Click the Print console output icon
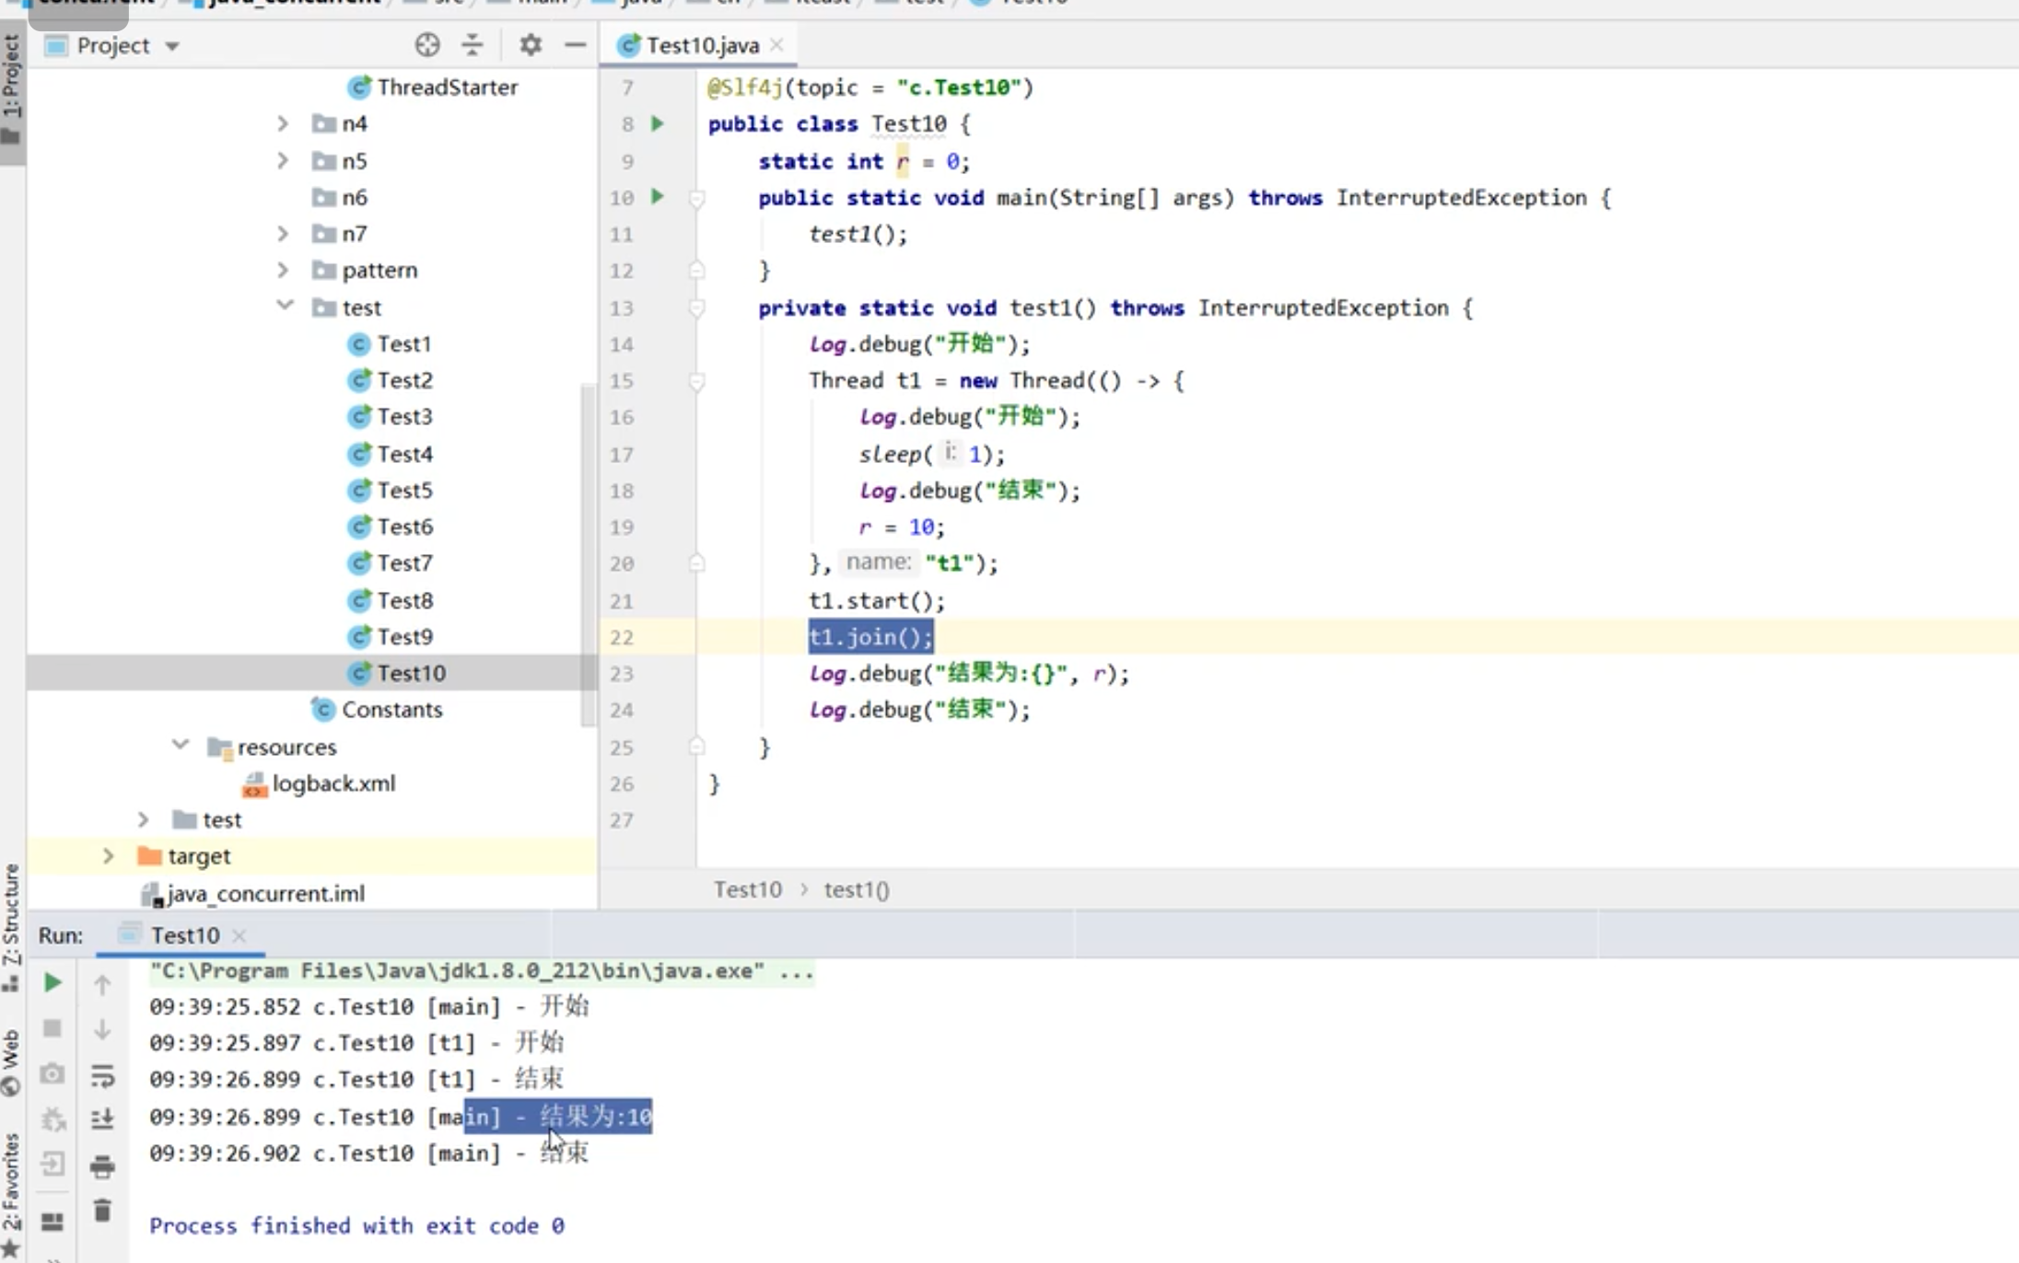The height and width of the screenshot is (1263, 2019). click(102, 1166)
